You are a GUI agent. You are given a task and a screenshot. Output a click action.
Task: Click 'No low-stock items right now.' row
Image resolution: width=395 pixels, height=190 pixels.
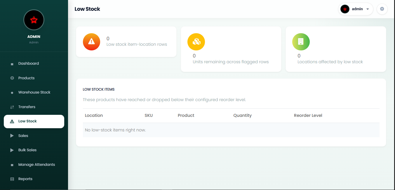231,130
